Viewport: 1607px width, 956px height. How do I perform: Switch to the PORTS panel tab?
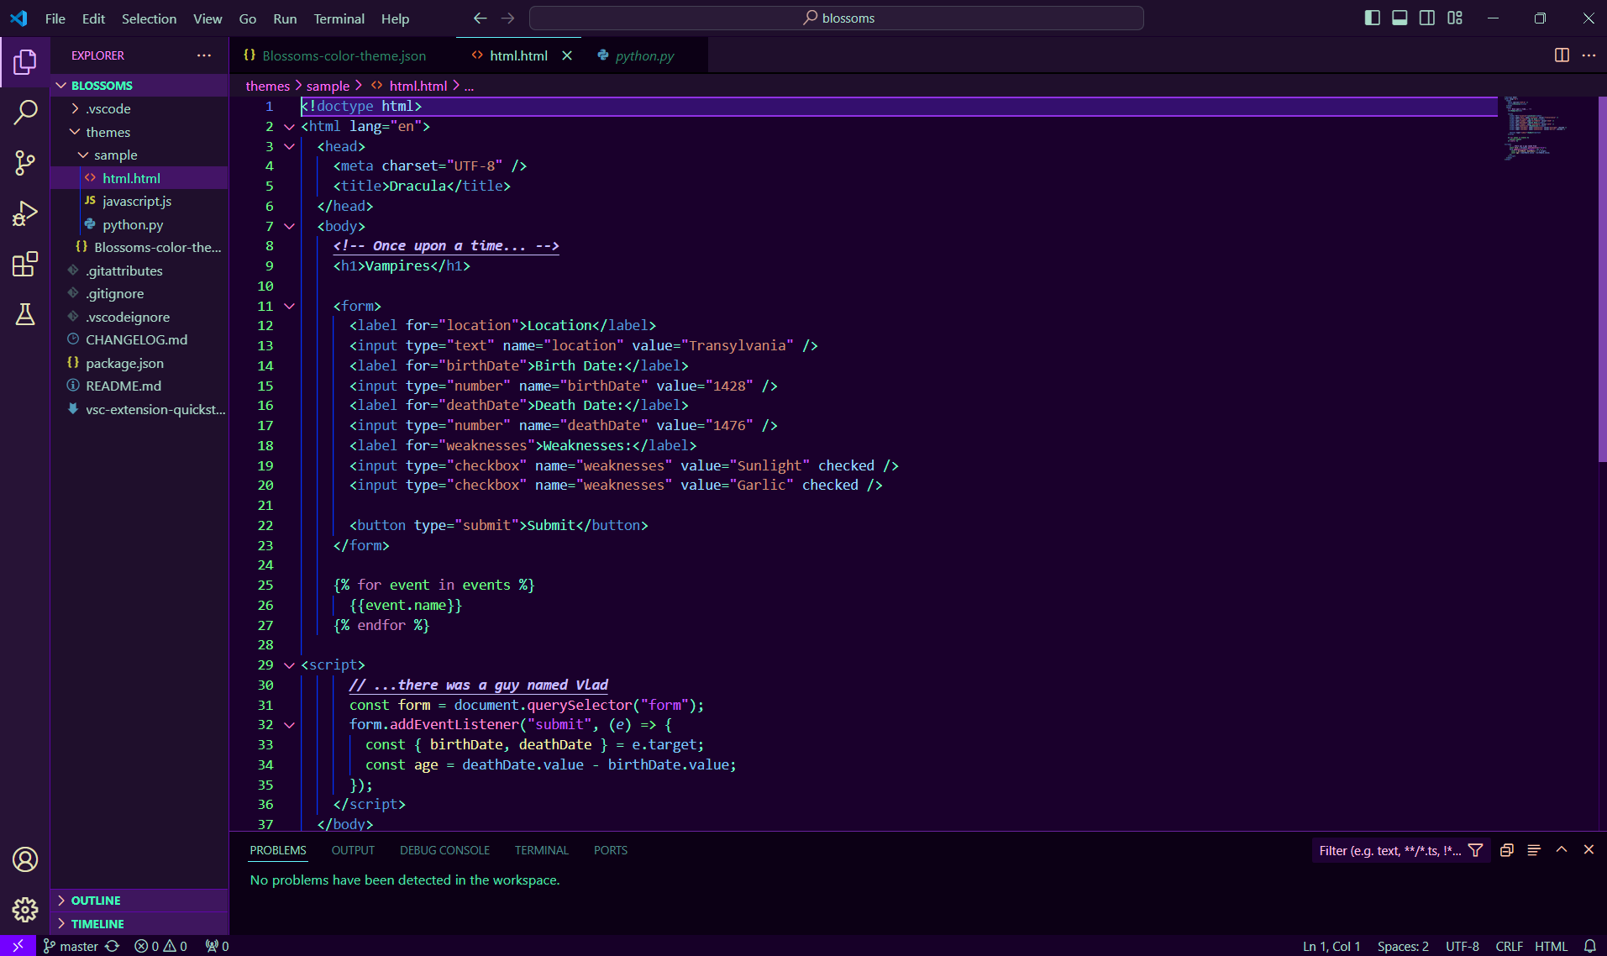point(611,850)
